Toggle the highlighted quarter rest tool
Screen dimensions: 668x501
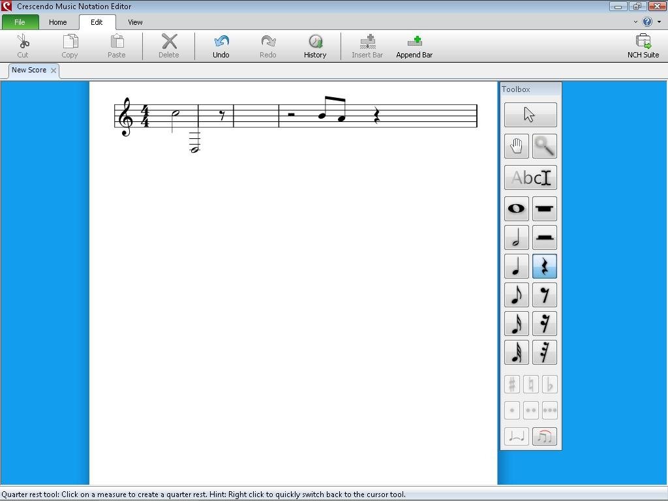pos(545,266)
